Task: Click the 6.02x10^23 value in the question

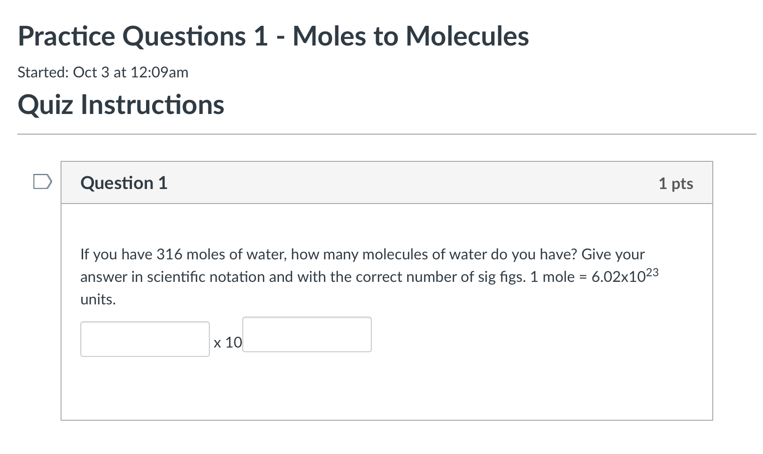Action: (x=624, y=276)
